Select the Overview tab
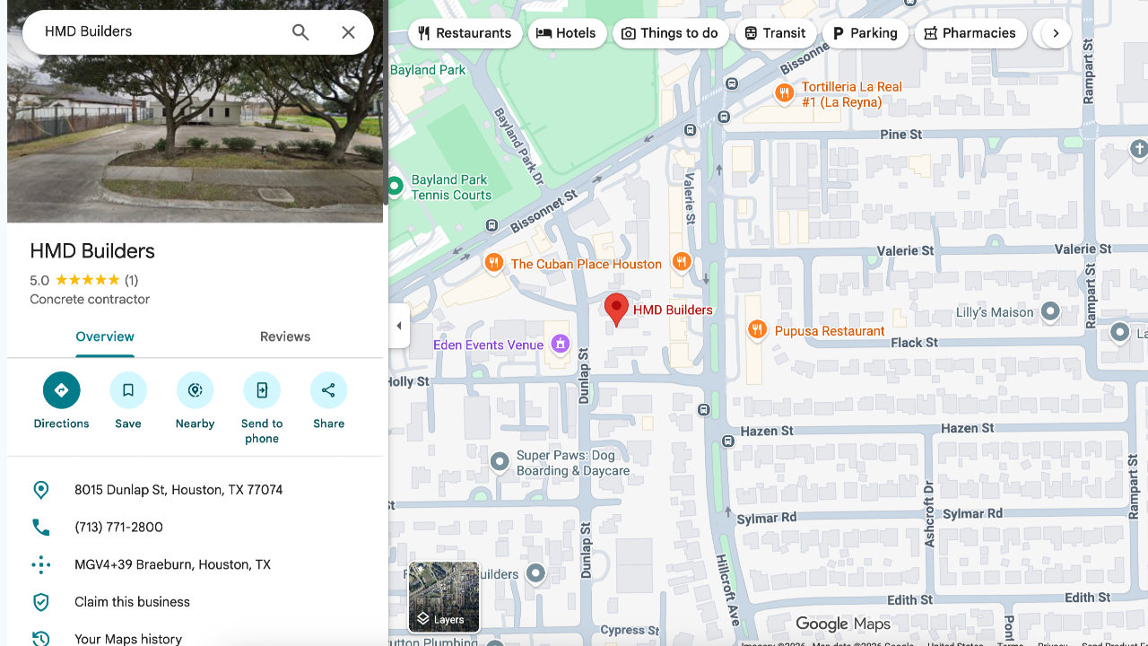Viewport: 1148px width, 646px height. (105, 336)
